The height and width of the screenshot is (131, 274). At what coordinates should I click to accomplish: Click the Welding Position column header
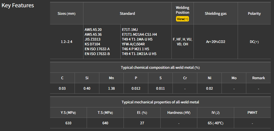coord(182,10)
